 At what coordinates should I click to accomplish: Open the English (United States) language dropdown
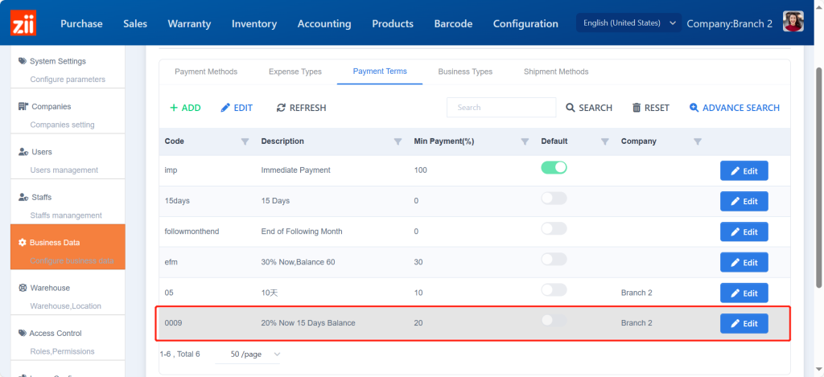click(628, 23)
